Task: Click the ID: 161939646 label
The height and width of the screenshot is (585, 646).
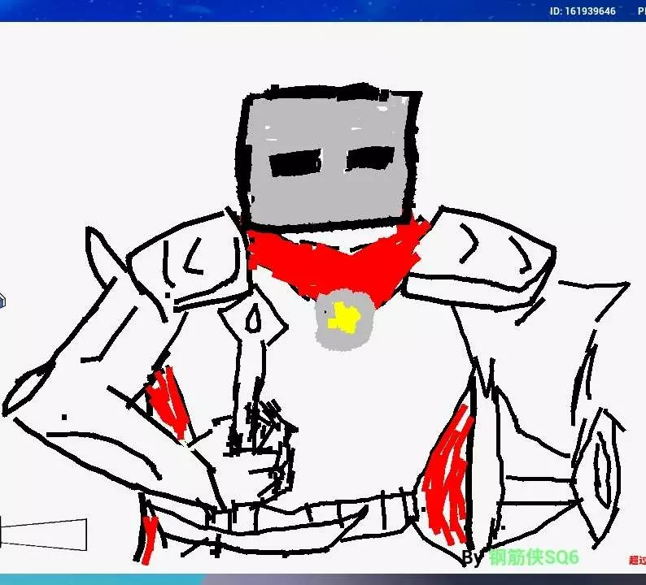Action: (583, 11)
